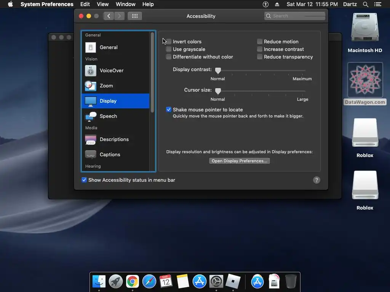This screenshot has height=292, width=390.
Task: Open Notification Center list icon
Action: pos(377,4)
